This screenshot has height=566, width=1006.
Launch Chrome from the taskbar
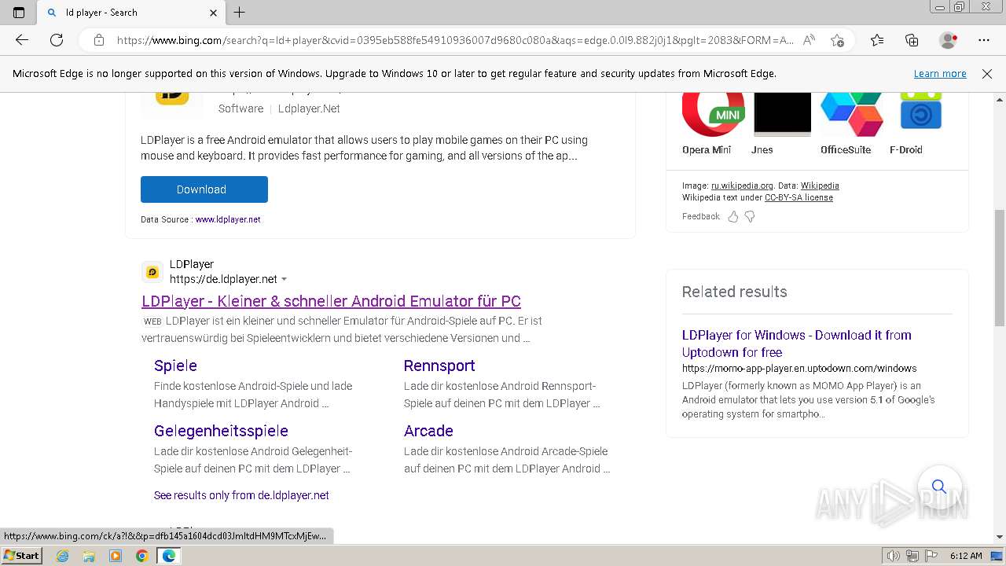coord(141,556)
